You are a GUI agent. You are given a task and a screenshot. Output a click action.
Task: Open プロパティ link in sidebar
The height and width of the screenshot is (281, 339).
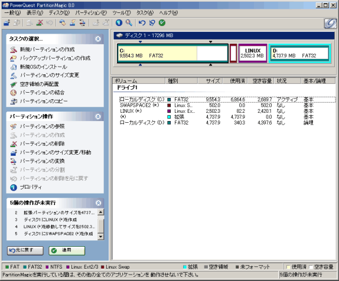pos(31,187)
